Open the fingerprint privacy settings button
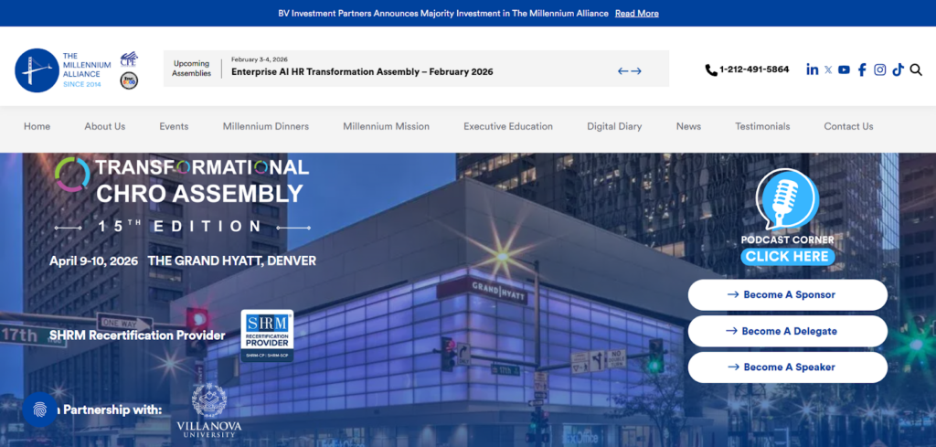 [40, 410]
